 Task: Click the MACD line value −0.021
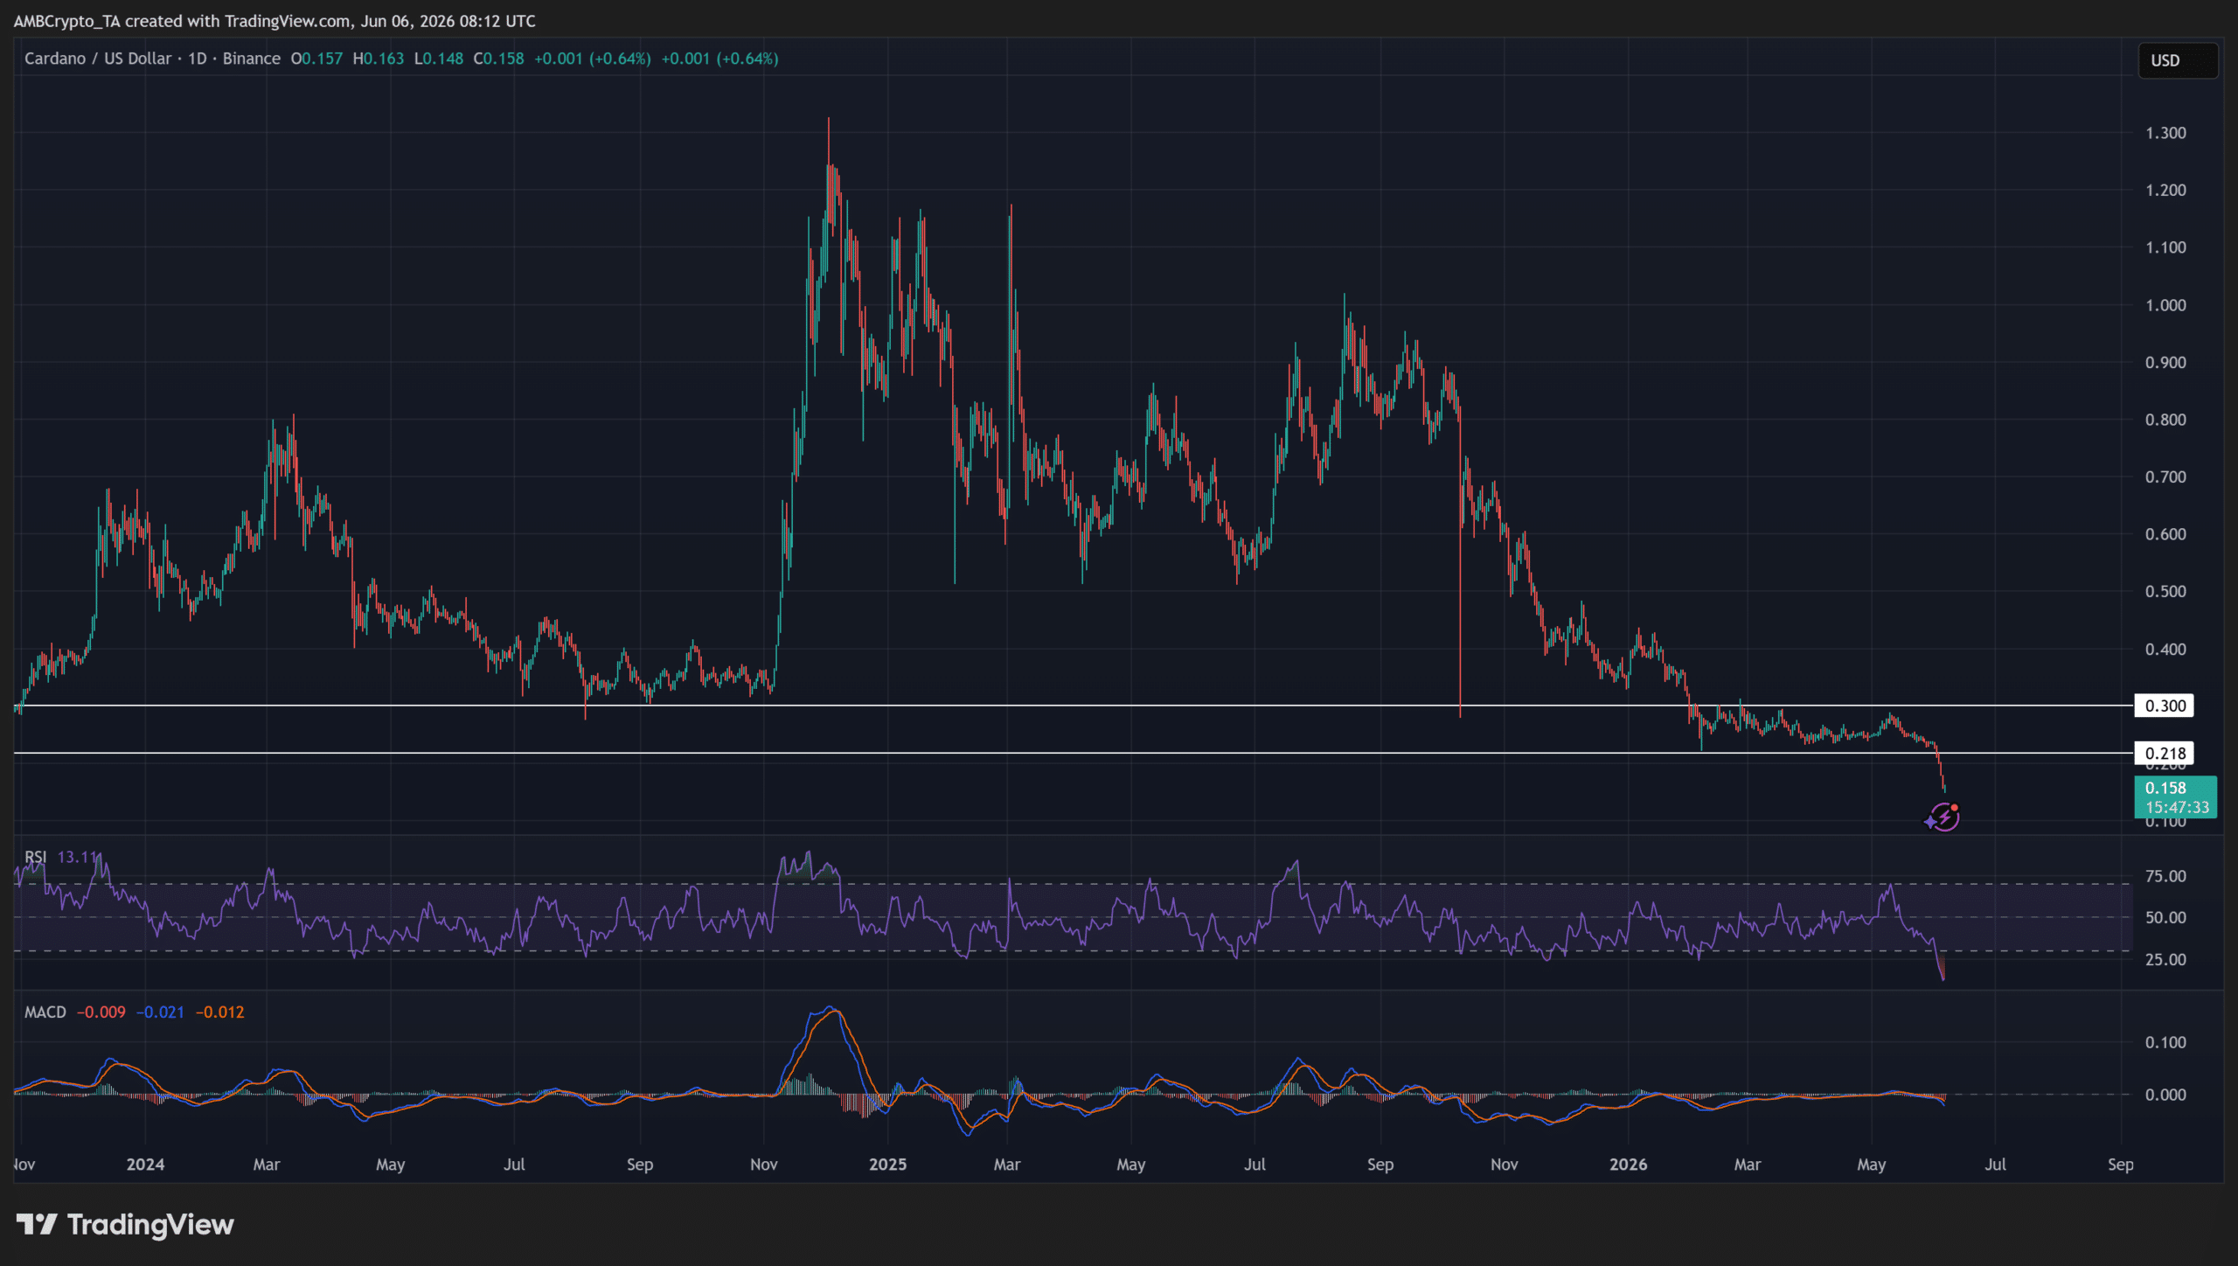[160, 1012]
